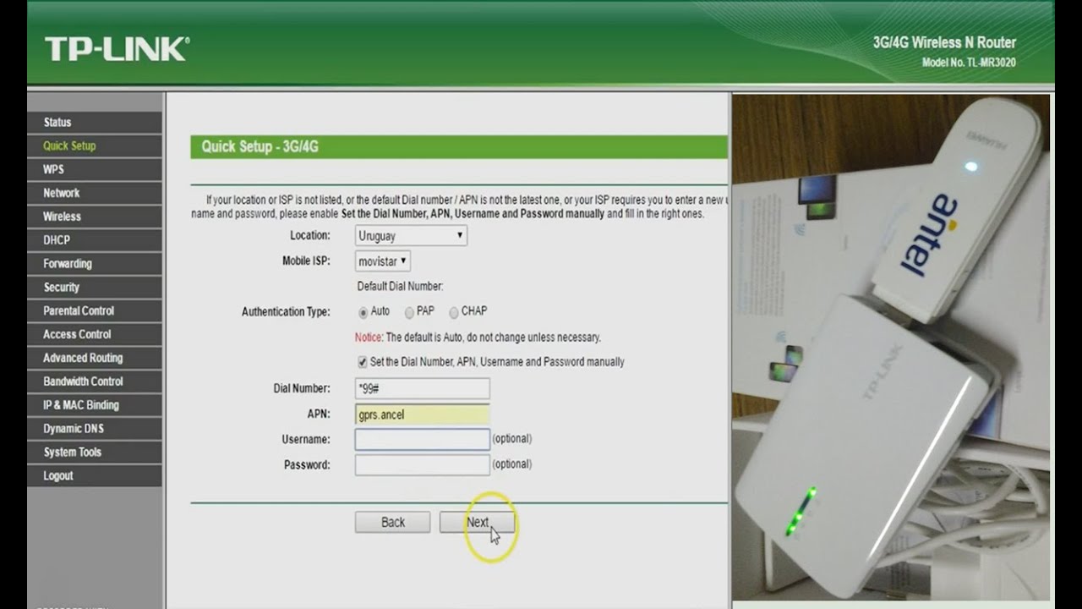Click the Password input field

(422, 464)
